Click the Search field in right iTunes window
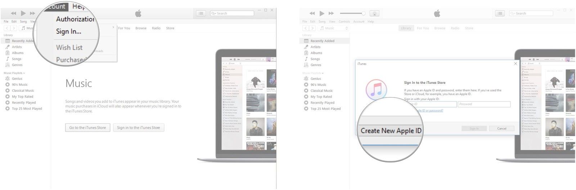The image size is (576, 190). (531, 13)
